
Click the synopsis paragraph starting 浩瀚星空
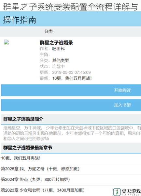(72, 133)
